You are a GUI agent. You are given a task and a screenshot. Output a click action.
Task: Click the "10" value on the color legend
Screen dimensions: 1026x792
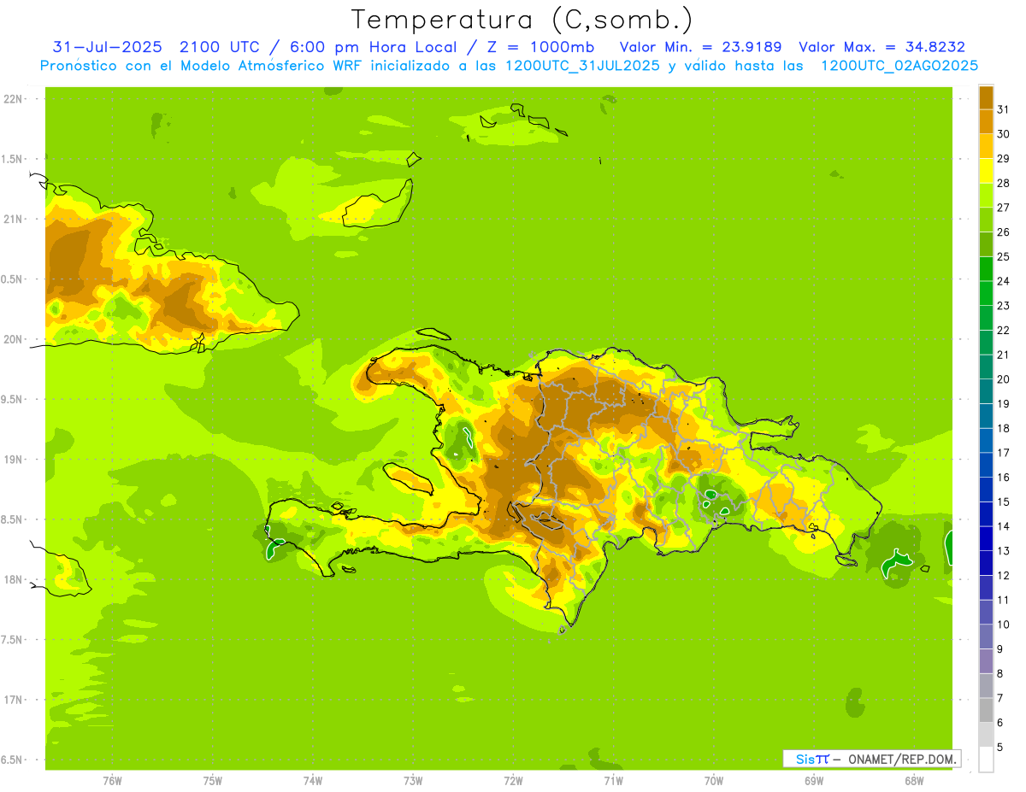pyautogui.click(x=1004, y=625)
